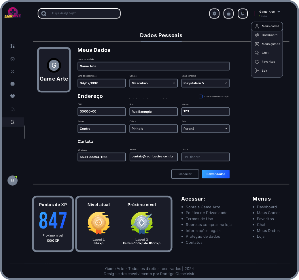Select the sliders settings icon in sidebar
The image size is (299, 280).
click(12, 122)
